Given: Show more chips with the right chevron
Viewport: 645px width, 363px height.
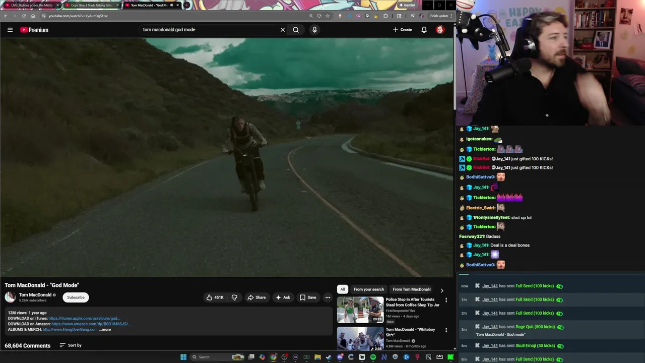Looking at the screenshot, I should coord(442,290).
